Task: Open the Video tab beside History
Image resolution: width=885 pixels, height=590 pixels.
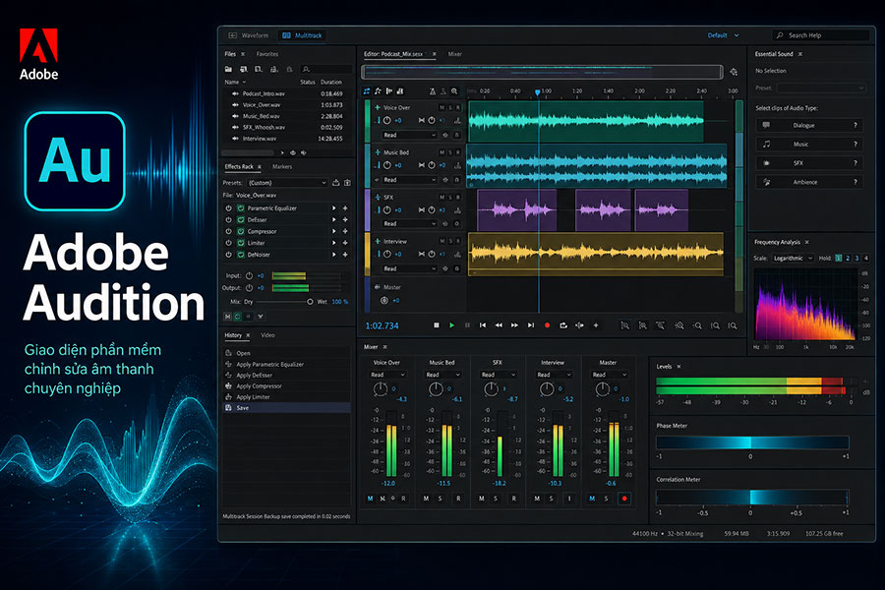Action: tap(267, 334)
